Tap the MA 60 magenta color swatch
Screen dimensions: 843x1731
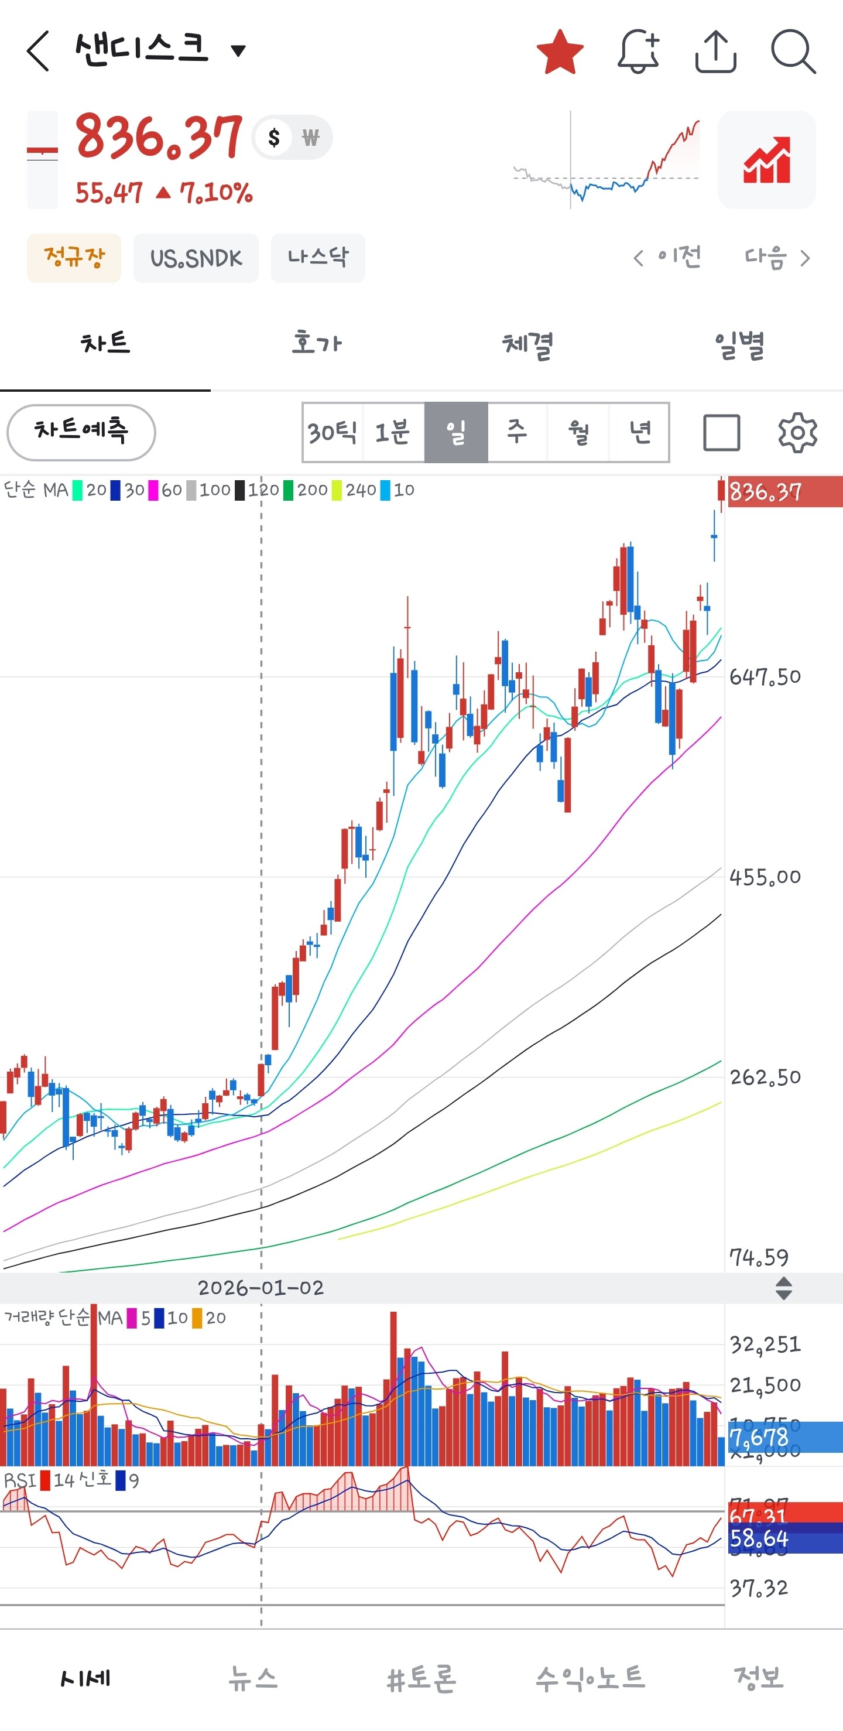pyautogui.click(x=153, y=490)
